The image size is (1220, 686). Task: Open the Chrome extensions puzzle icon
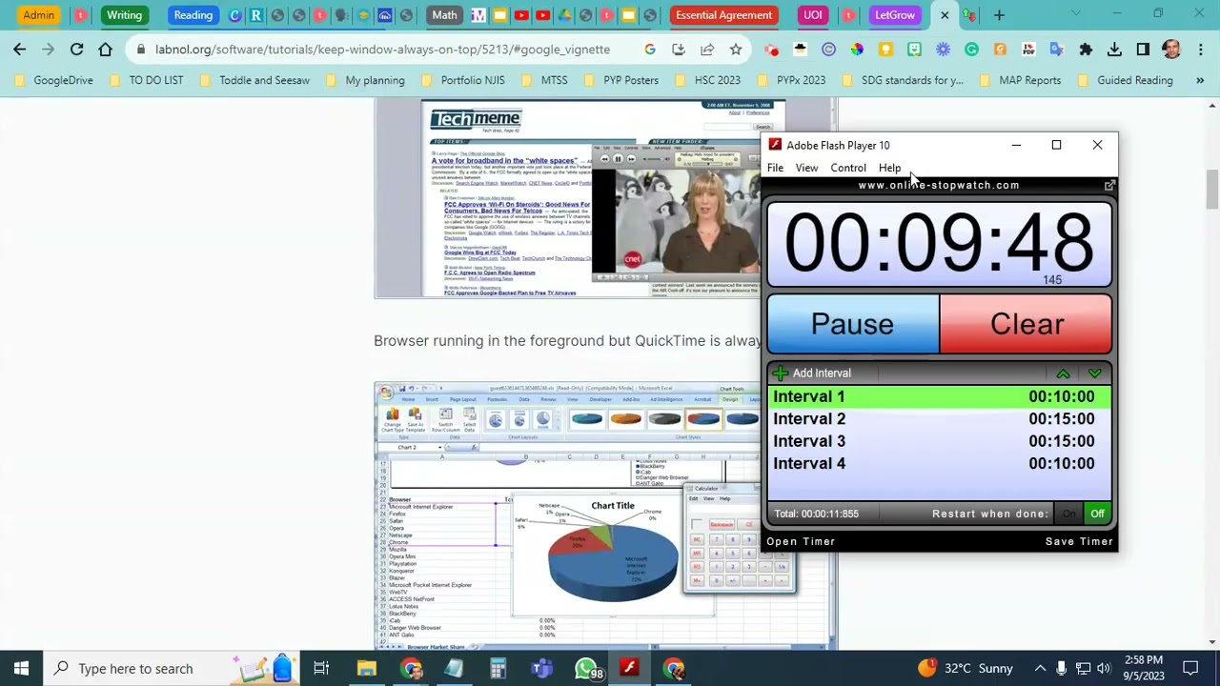click(x=1086, y=50)
